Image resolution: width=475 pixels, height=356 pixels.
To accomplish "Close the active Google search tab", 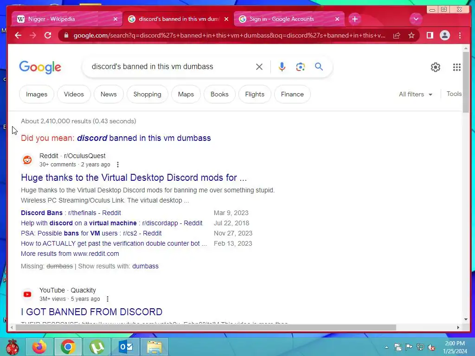I will pos(226,19).
